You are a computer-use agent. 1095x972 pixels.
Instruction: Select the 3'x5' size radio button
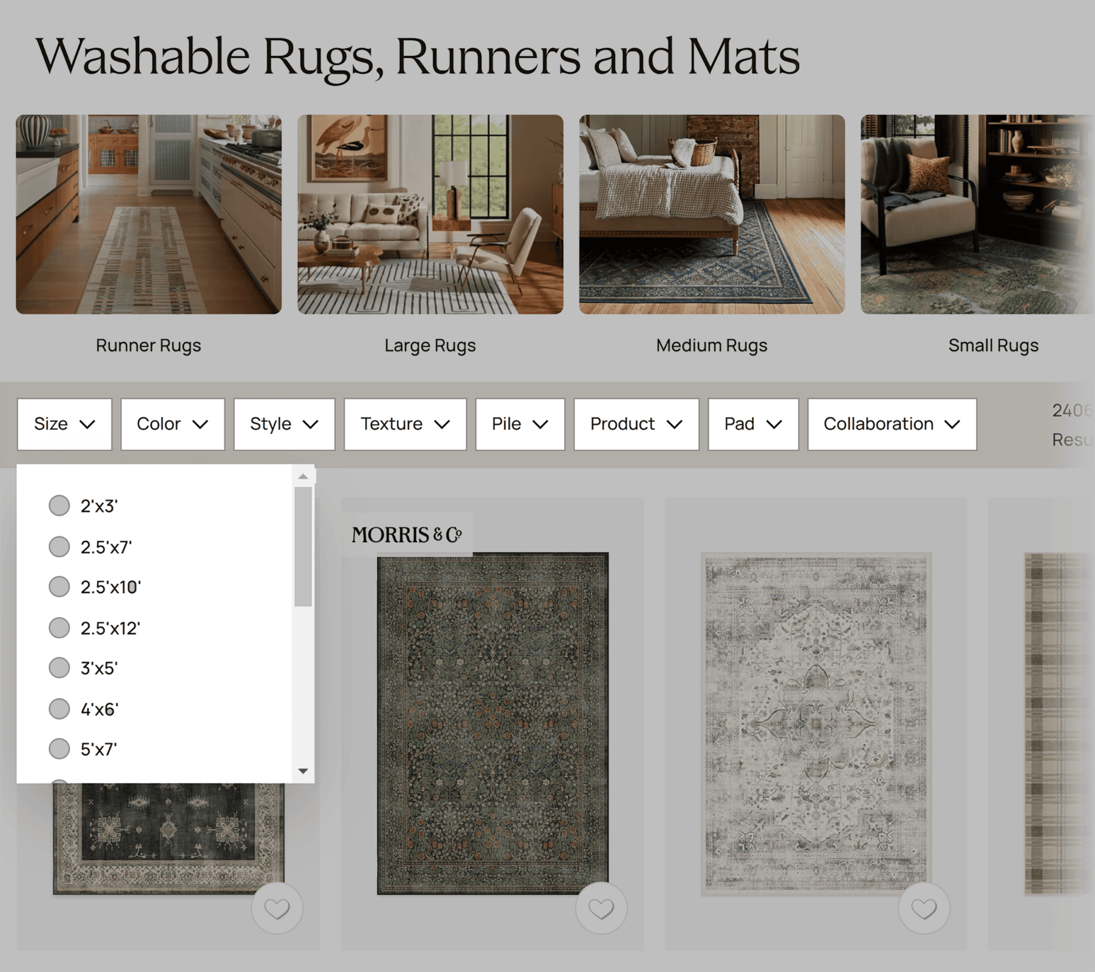[x=58, y=667]
